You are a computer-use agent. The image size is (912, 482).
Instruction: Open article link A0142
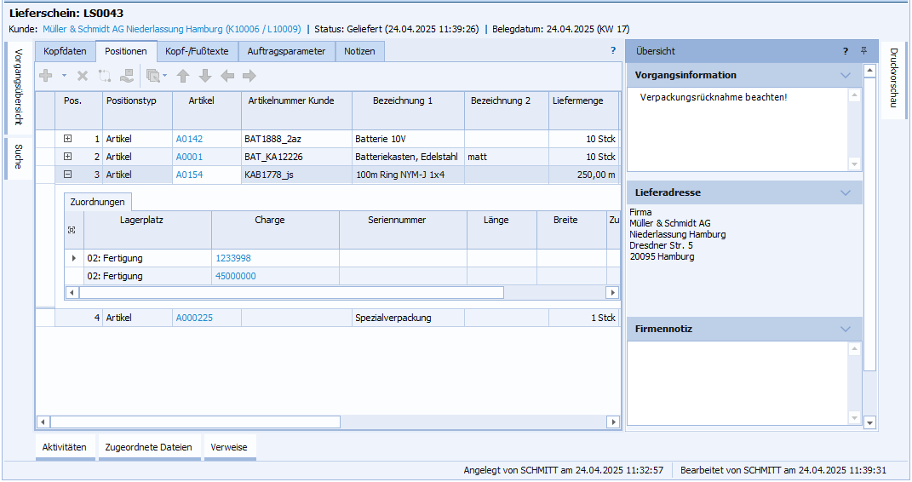click(189, 139)
